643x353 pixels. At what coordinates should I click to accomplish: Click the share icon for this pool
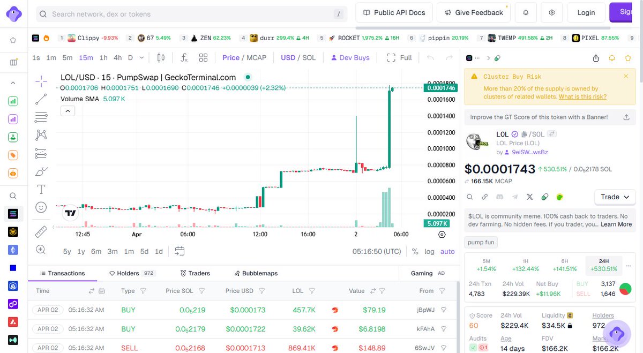pyautogui.click(x=596, y=58)
